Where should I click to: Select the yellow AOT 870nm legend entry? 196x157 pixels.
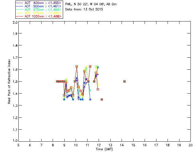[x=39, y=13]
